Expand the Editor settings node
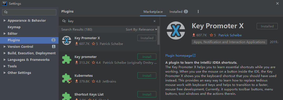Screen dimensions: 283x100 (5, 34)
